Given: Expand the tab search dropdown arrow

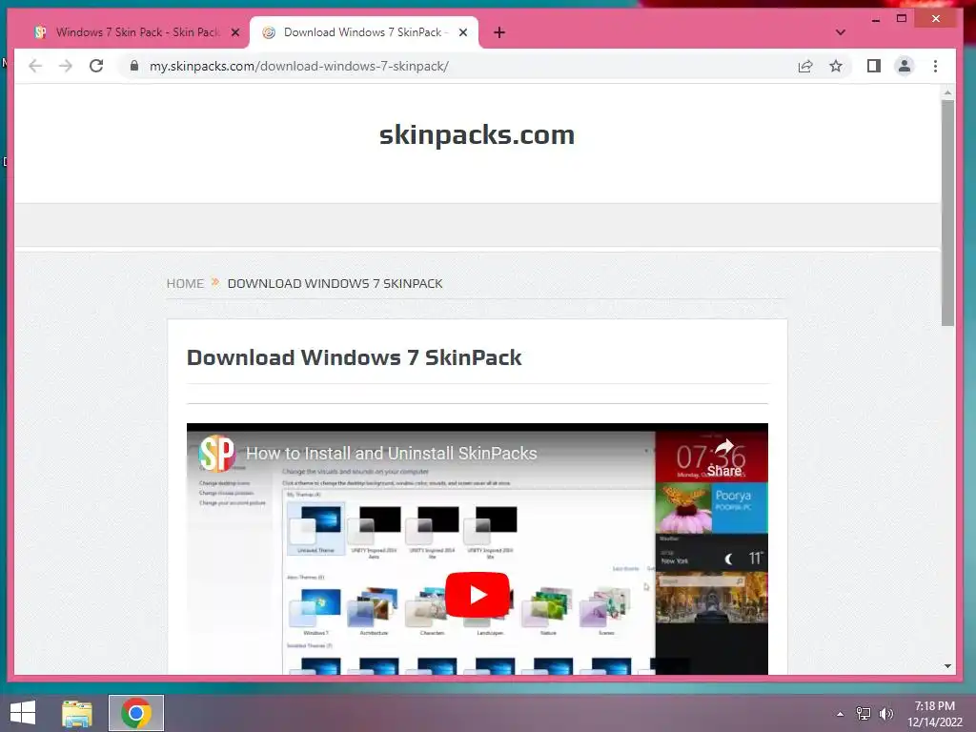Looking at the screenshot, I should 841,32.
